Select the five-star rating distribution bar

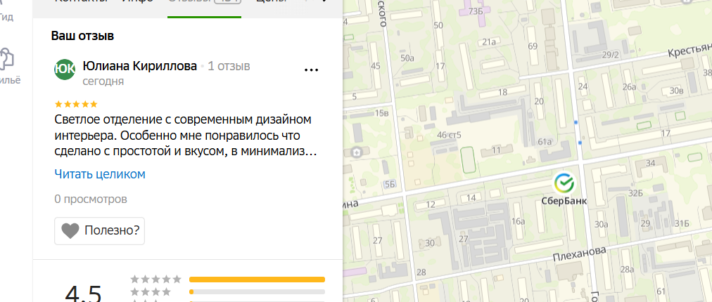257,280
